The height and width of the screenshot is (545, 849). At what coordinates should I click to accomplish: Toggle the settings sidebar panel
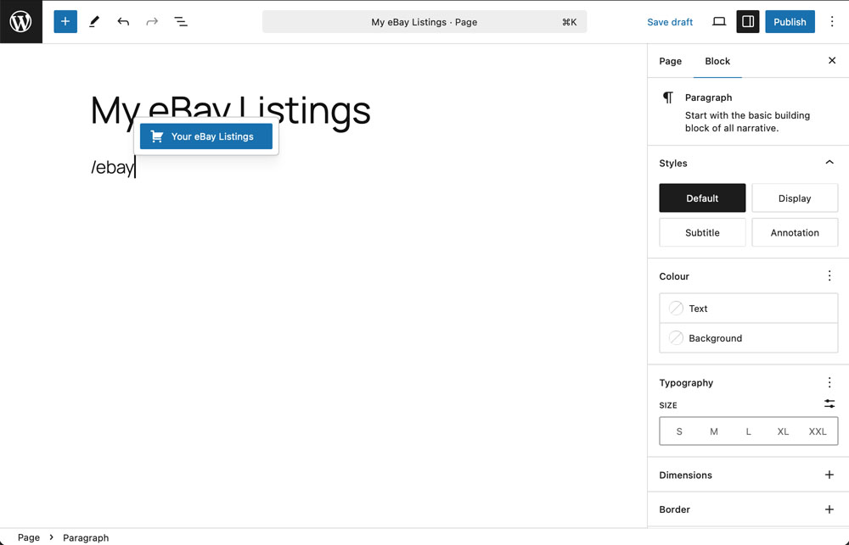(748, 22)
